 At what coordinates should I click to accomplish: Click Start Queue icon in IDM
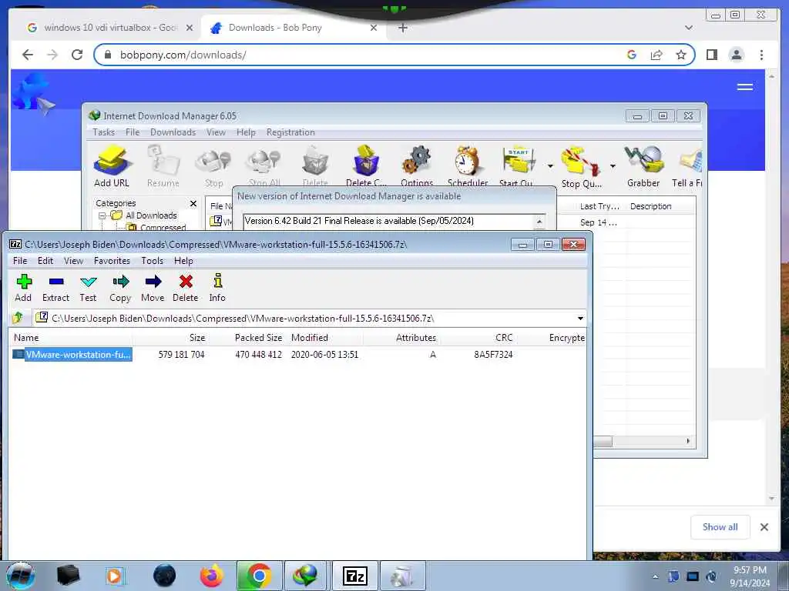(x=517, y=166)
